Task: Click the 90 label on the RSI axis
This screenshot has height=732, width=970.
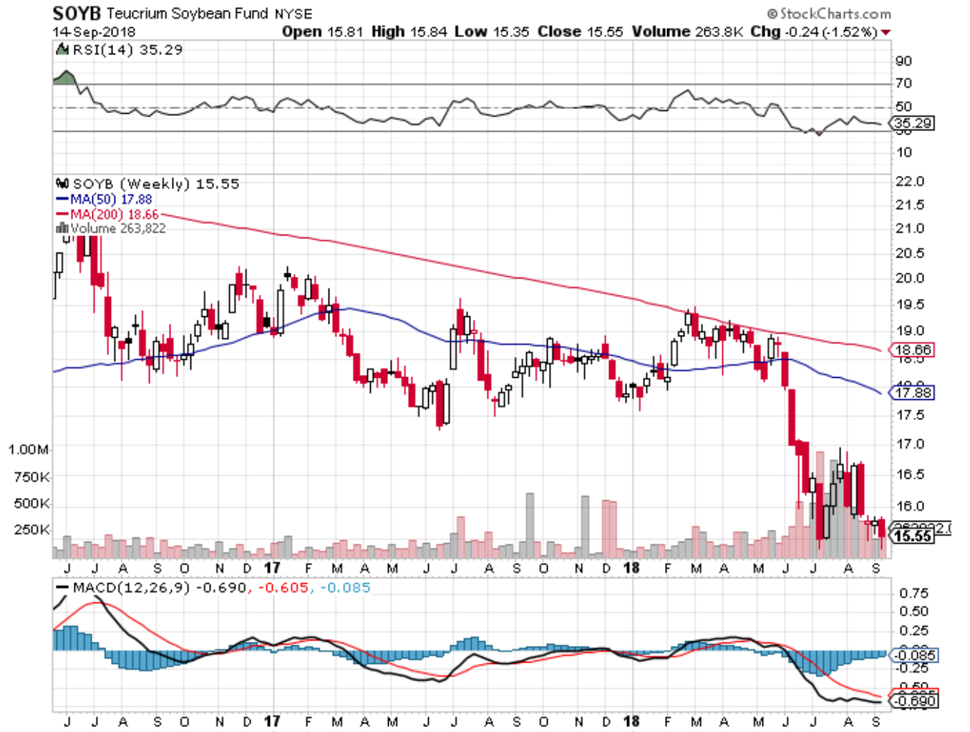Action: tap(903, 61)
